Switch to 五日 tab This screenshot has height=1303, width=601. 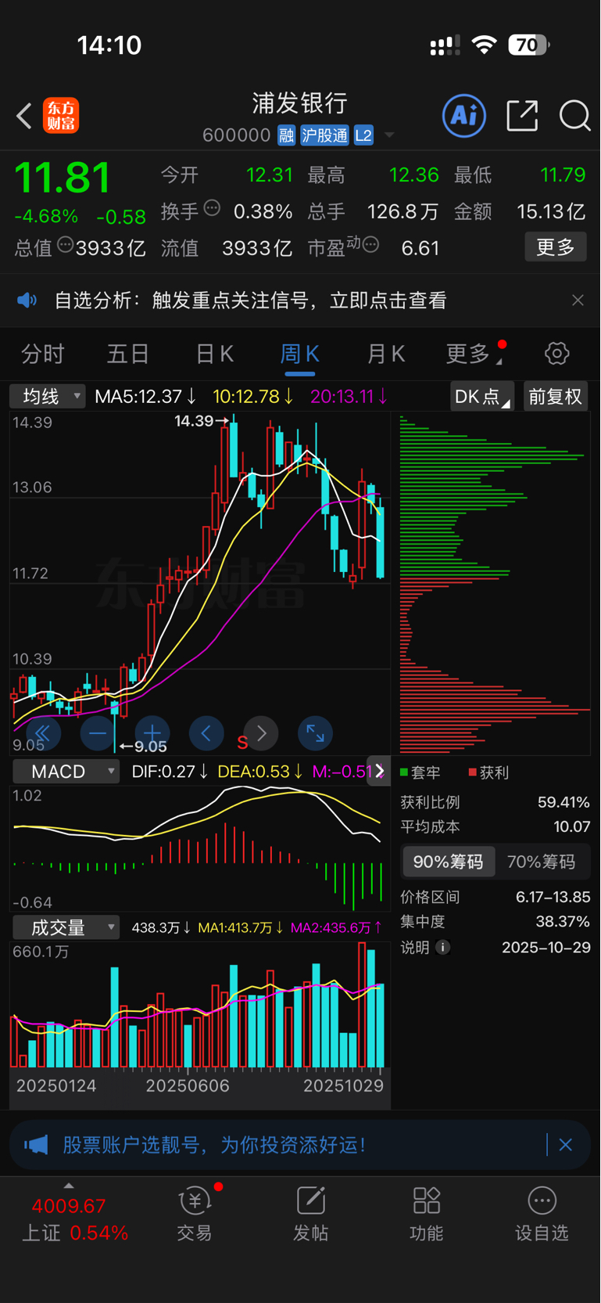128,354
